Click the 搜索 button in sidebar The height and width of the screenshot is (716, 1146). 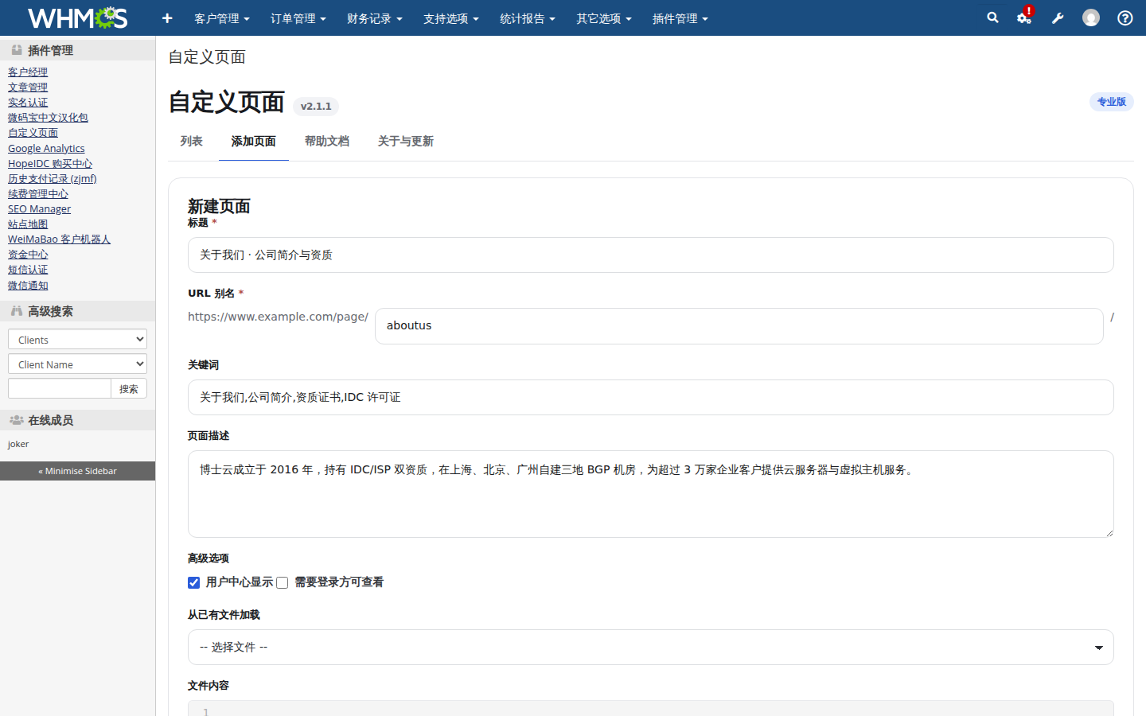tap(129, 388)
